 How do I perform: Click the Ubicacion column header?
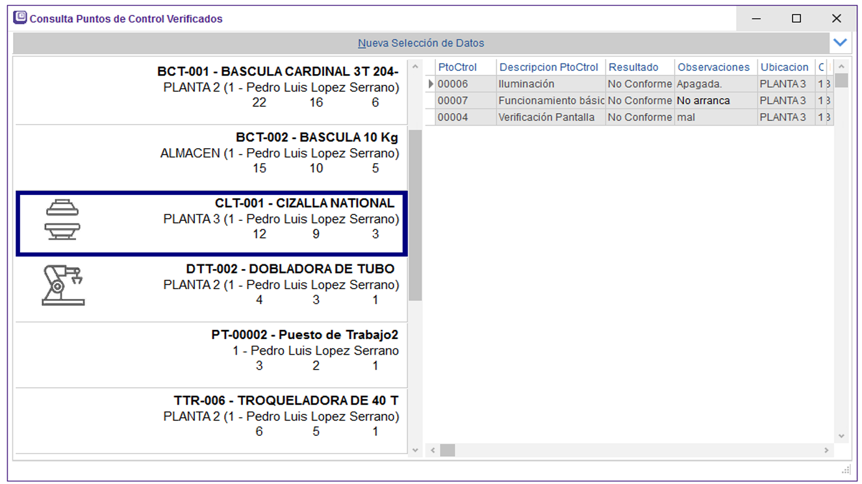[x=785, y=67]
